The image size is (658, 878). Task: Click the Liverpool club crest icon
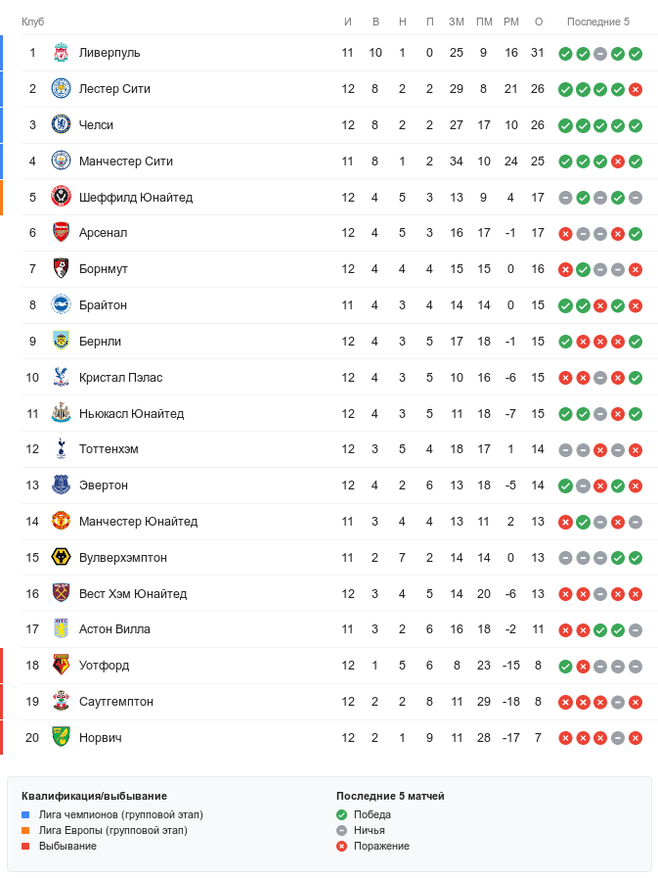pos(61,53)
